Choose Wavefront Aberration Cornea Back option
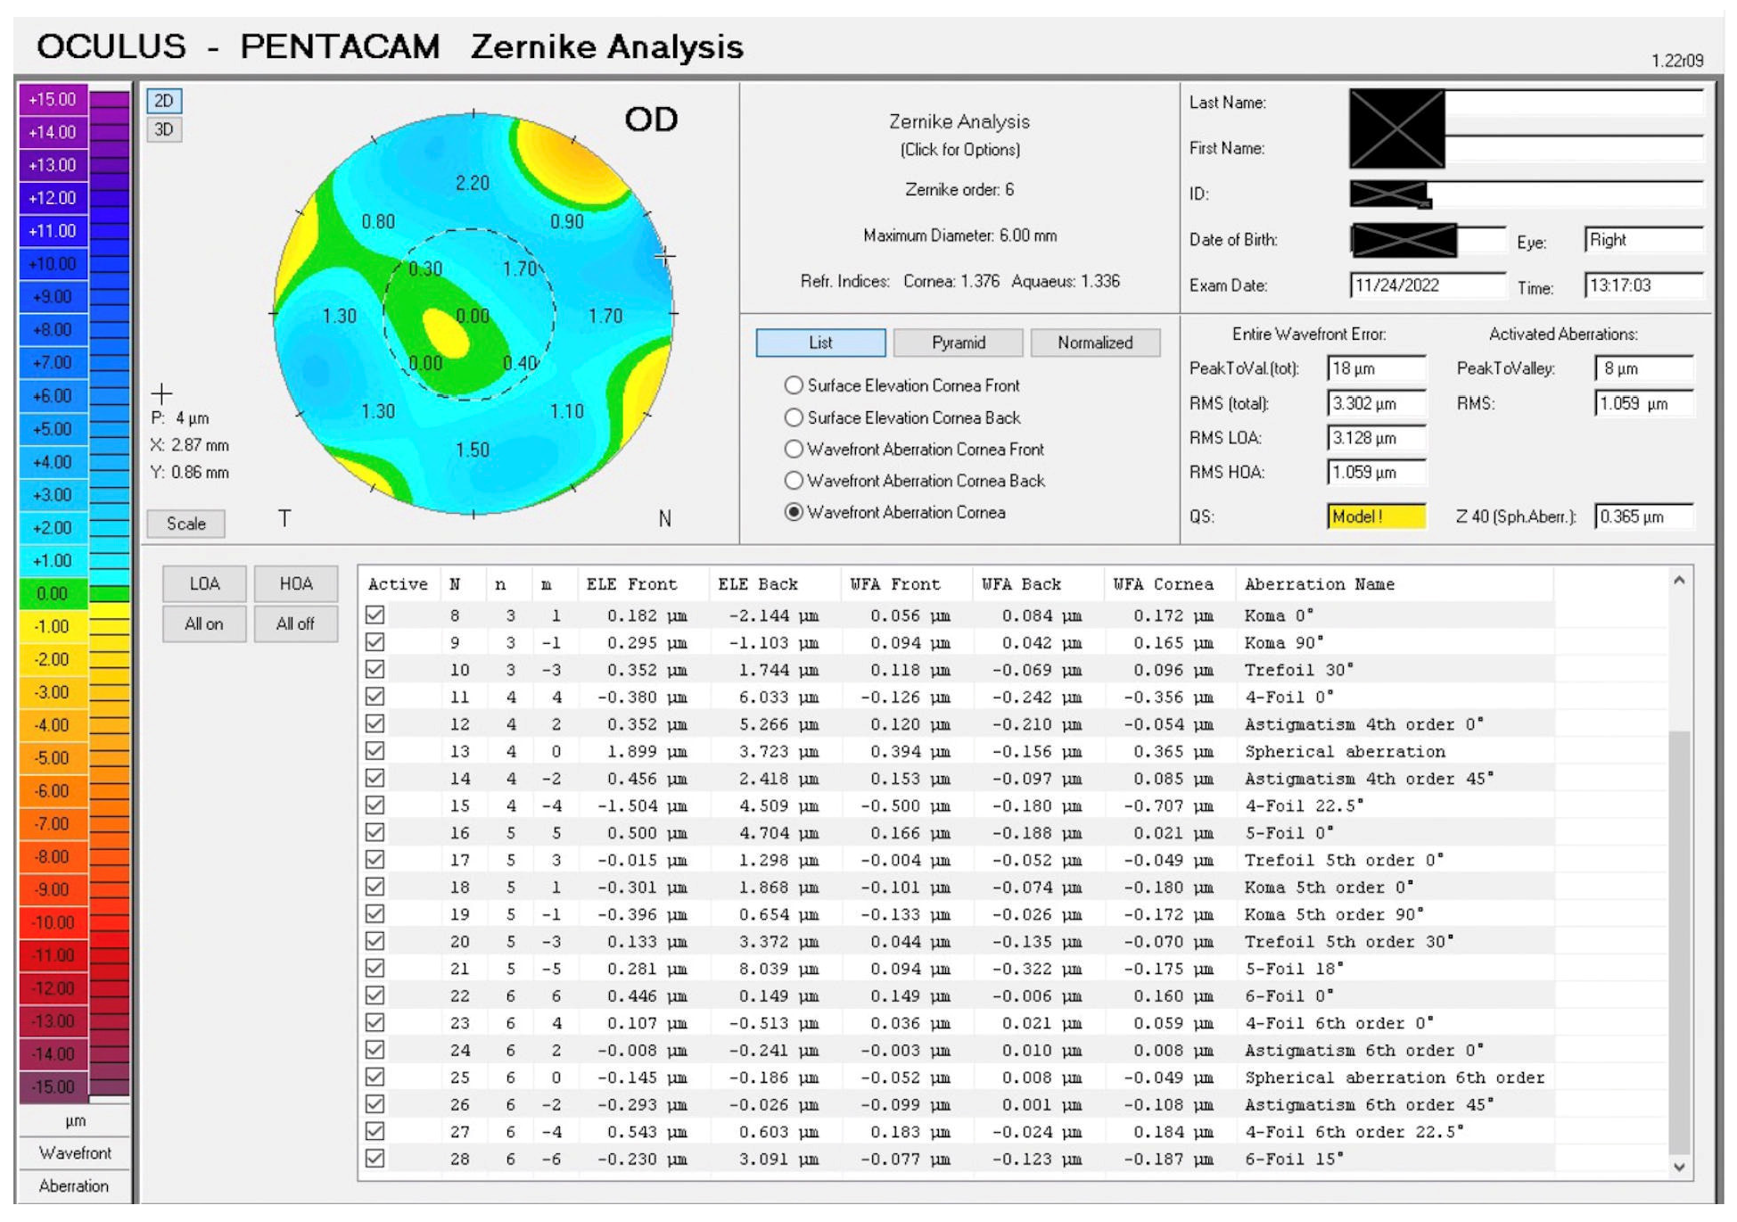Screen dimensions: 1737x1222 pos(793,481)
